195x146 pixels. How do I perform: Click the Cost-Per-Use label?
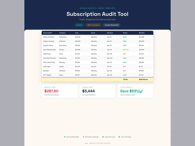110,137
